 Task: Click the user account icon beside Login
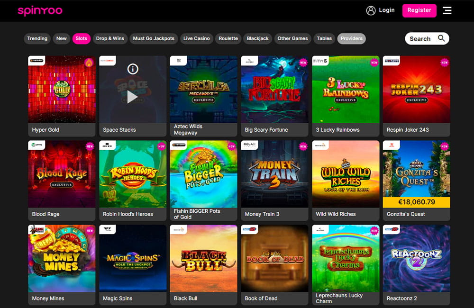371,10
